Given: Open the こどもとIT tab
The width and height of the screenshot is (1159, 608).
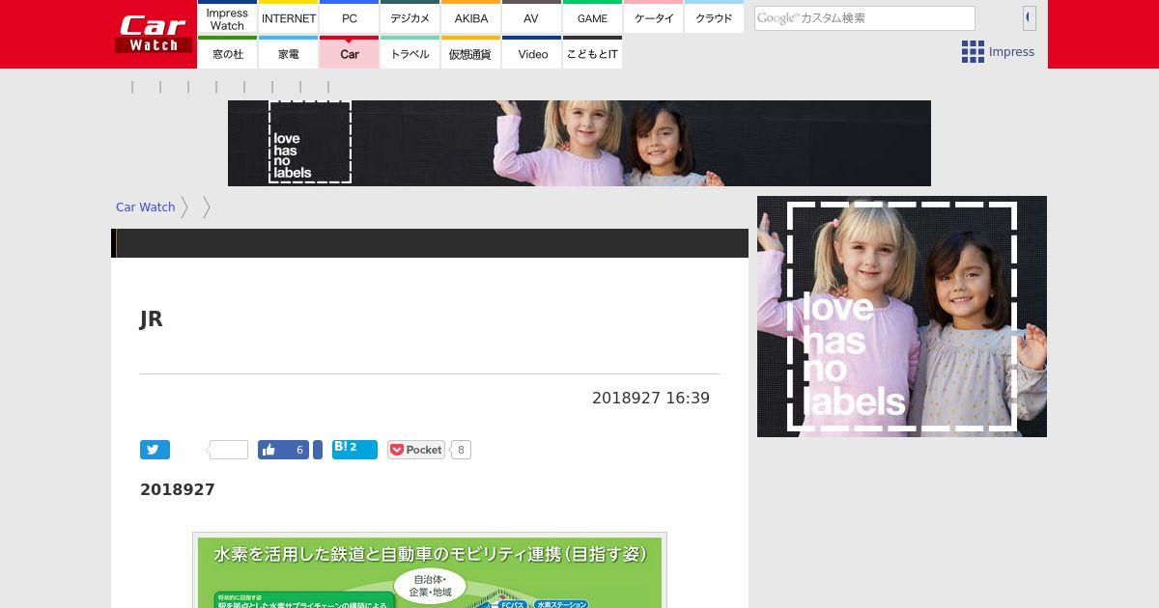Looking at the screenshot, I should 592,53.
